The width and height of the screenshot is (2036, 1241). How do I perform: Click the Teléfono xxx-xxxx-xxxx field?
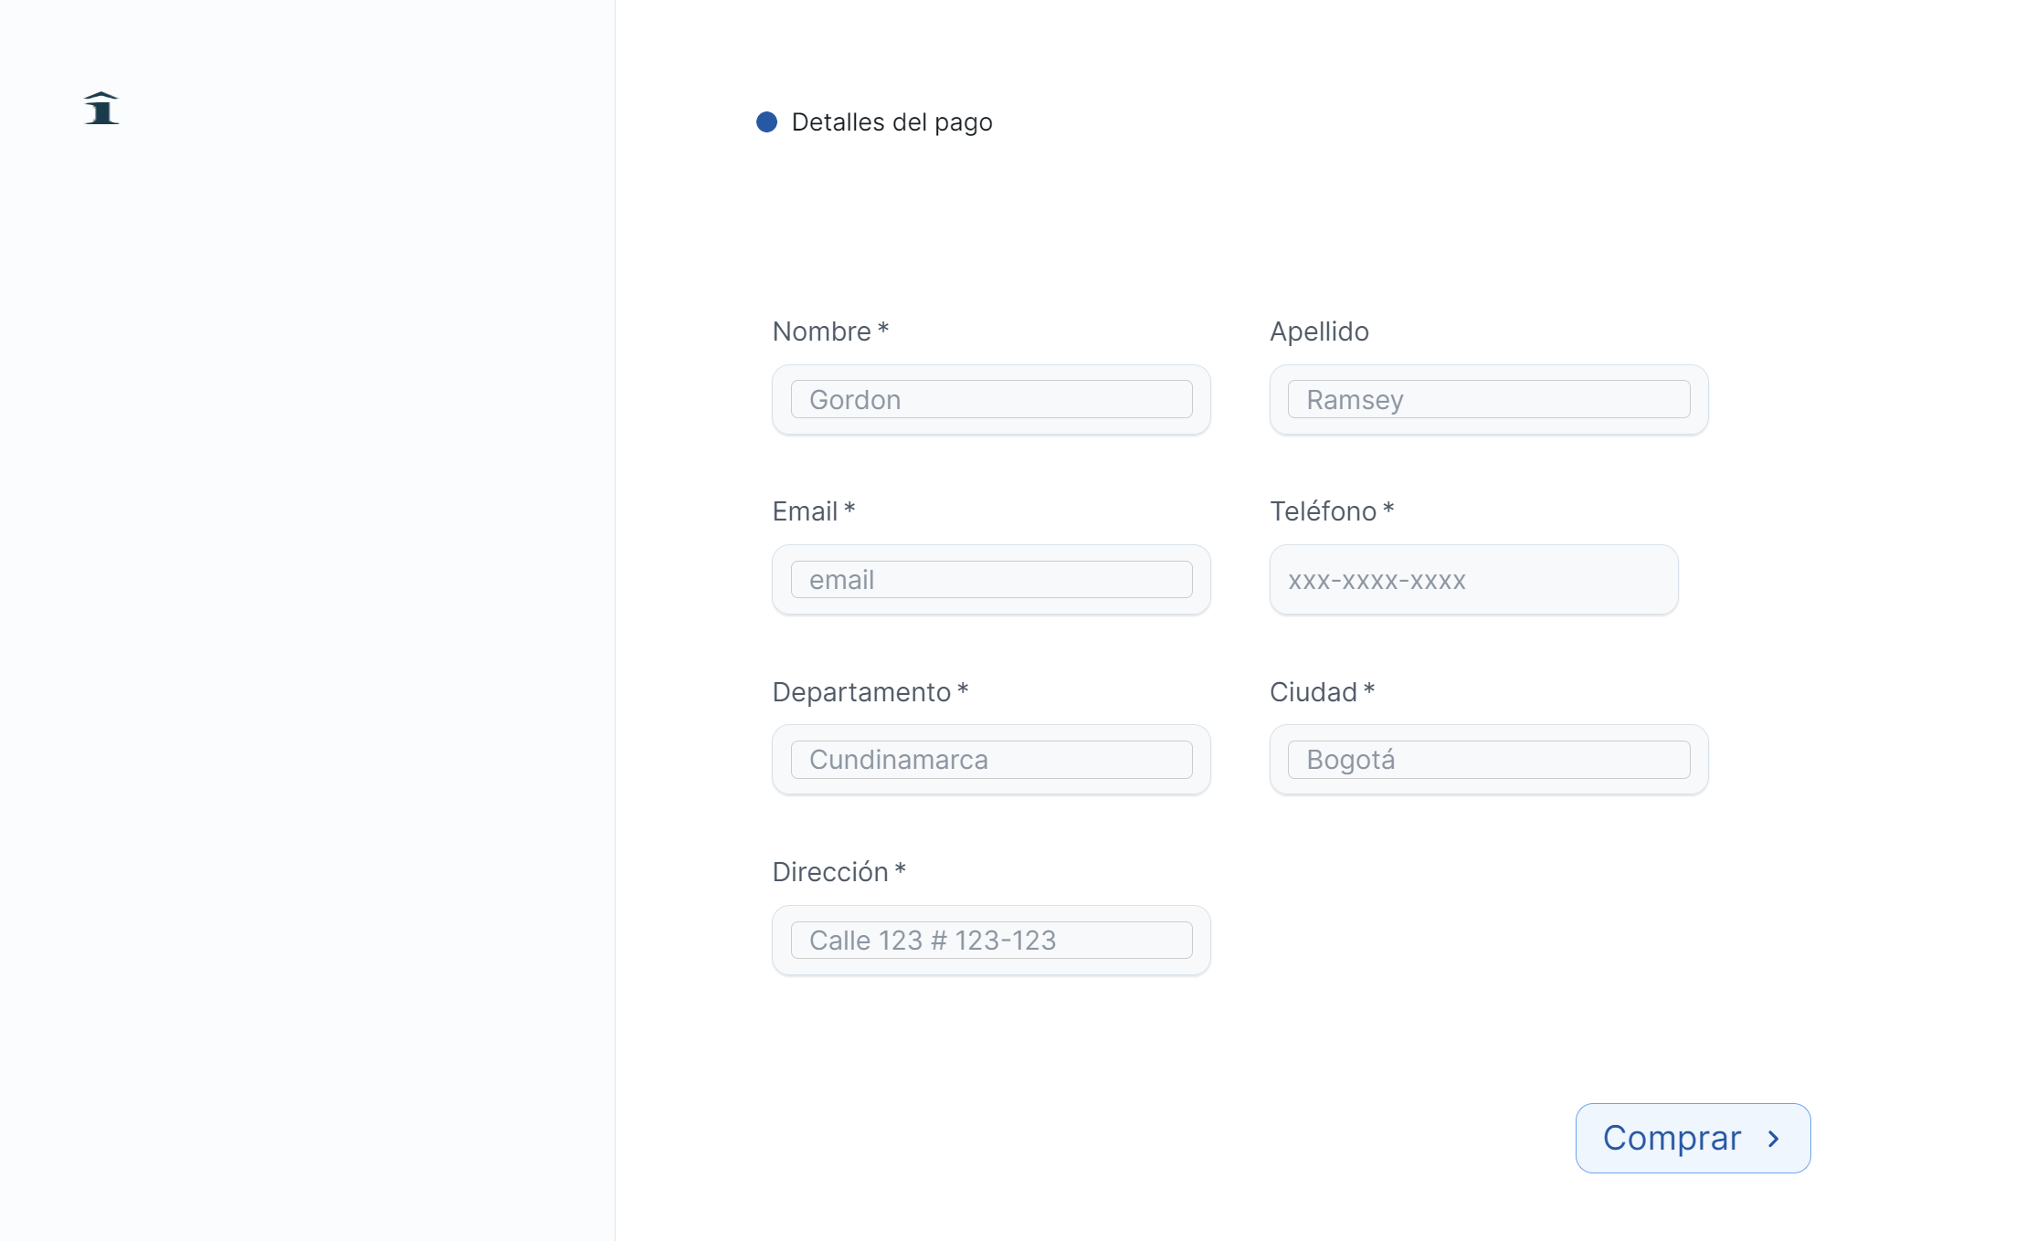coord(1473,580)
